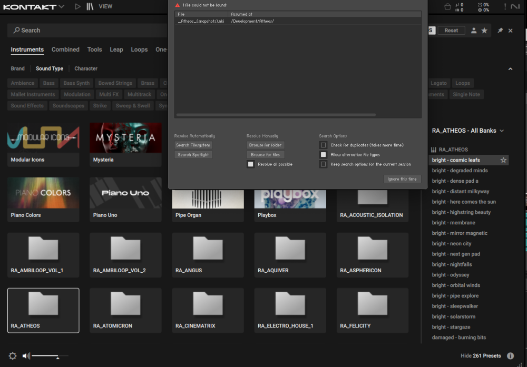
Task: Click Search Spotlight button
Action: tap(193, 155)
